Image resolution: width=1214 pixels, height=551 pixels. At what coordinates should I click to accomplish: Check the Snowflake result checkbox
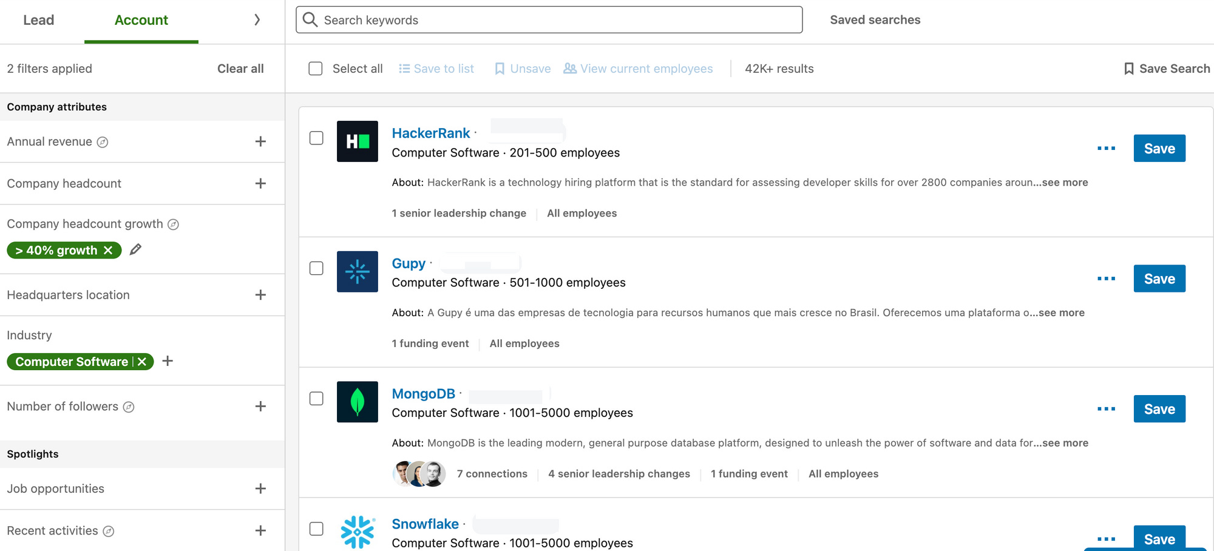(x=316, y=529)
